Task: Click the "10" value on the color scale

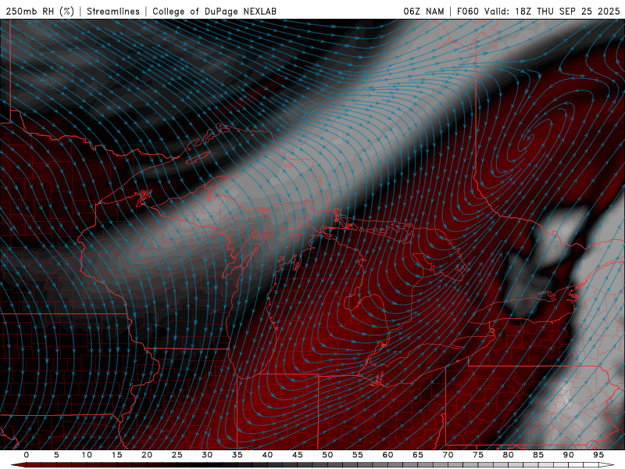Action: pos(87,455)
